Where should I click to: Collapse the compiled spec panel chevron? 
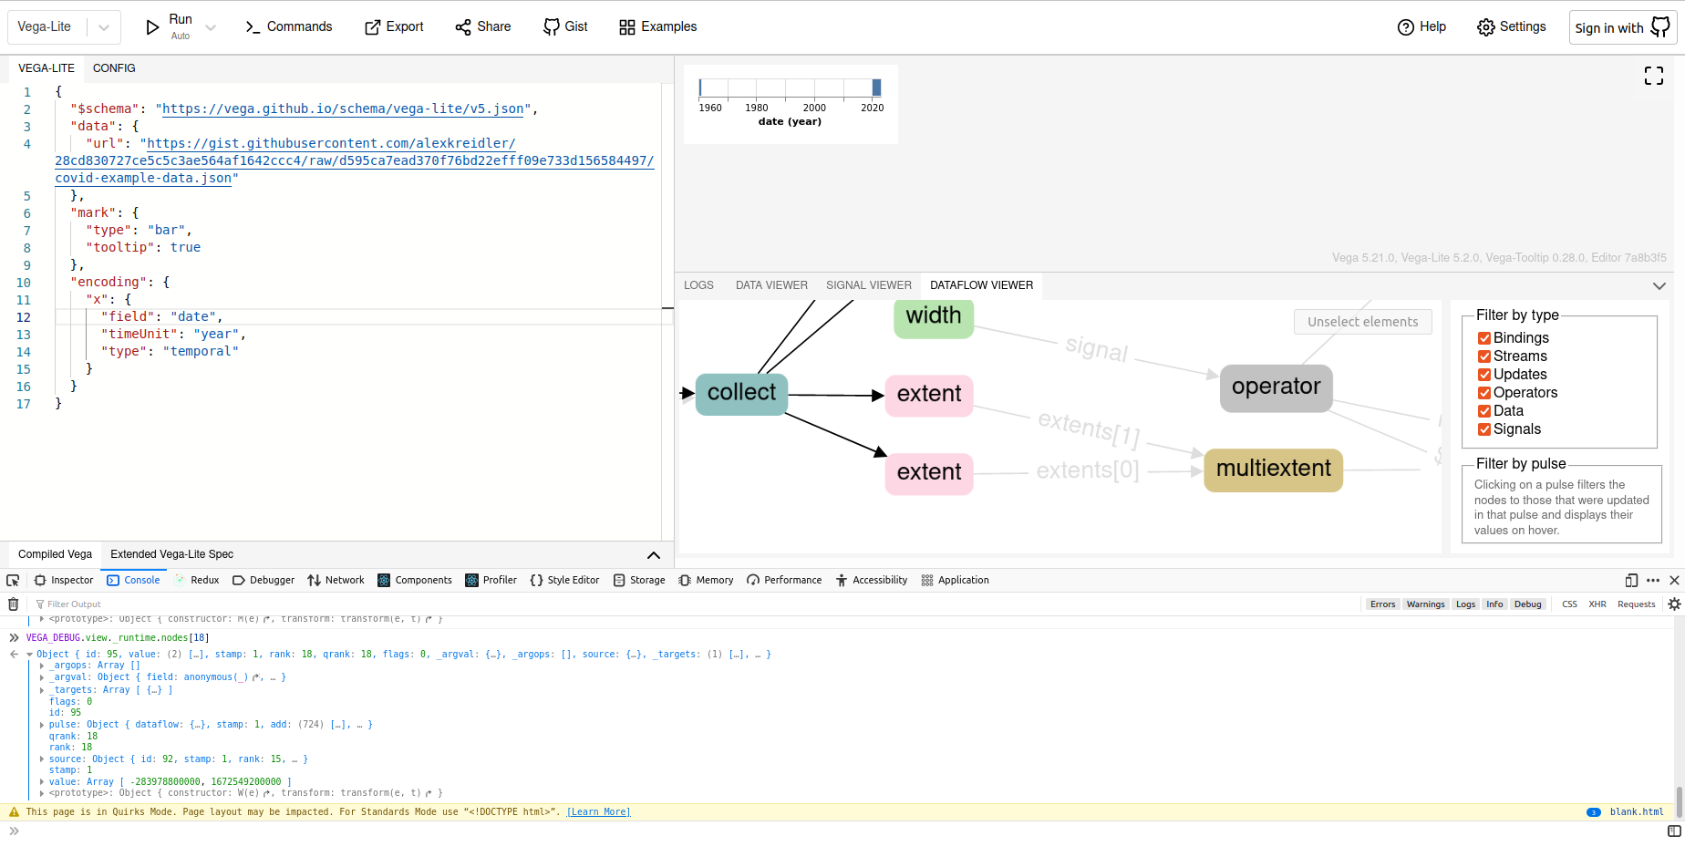[x=654, y=555]
